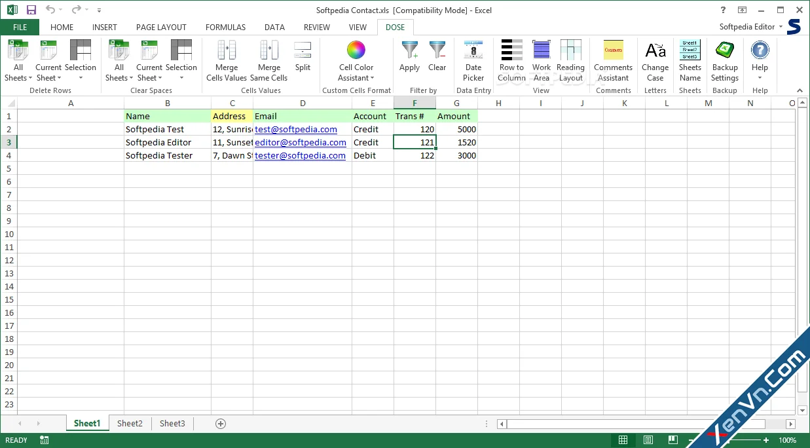Open the Softpedia Editor account dropdown
Image resolution: width=810 pixels, height=448 pixels.
click(750, 27)
